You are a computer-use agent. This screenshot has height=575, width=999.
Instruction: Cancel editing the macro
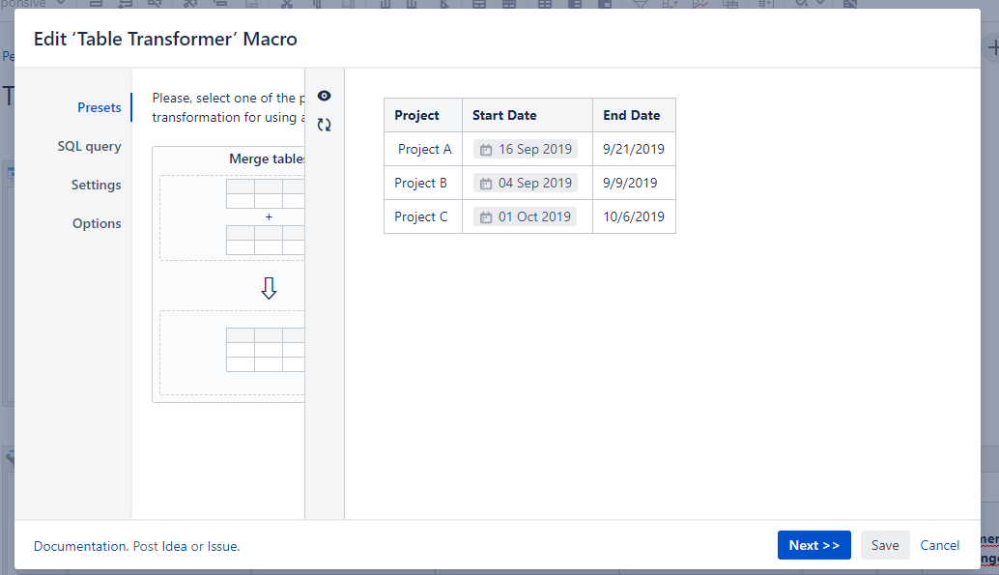939,545
